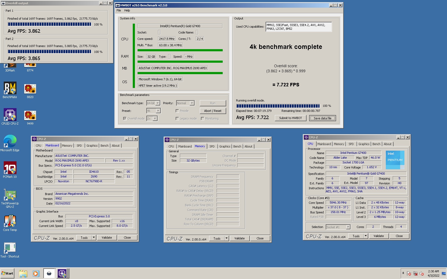Switch to Graphics tab in Memory CPU-Z window
The height and width of the screenshot is (279, 447).
click(225, 146)
